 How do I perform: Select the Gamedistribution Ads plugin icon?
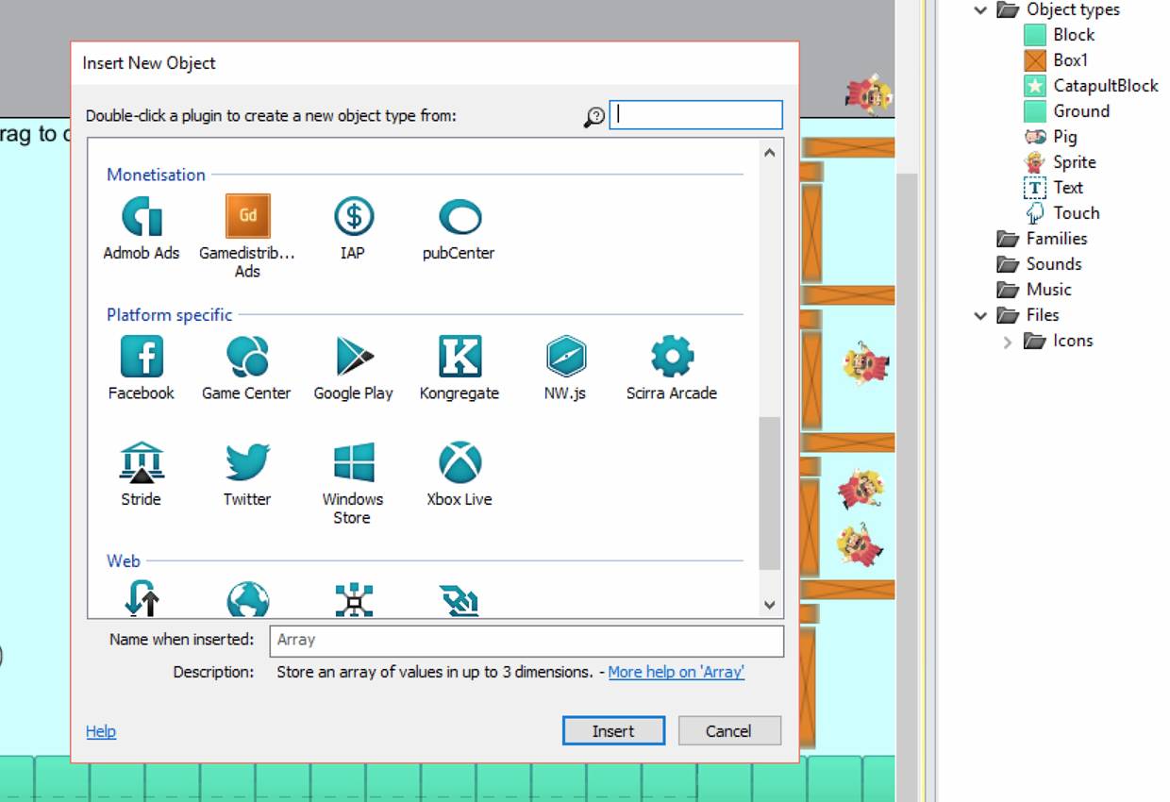[248, 216]
